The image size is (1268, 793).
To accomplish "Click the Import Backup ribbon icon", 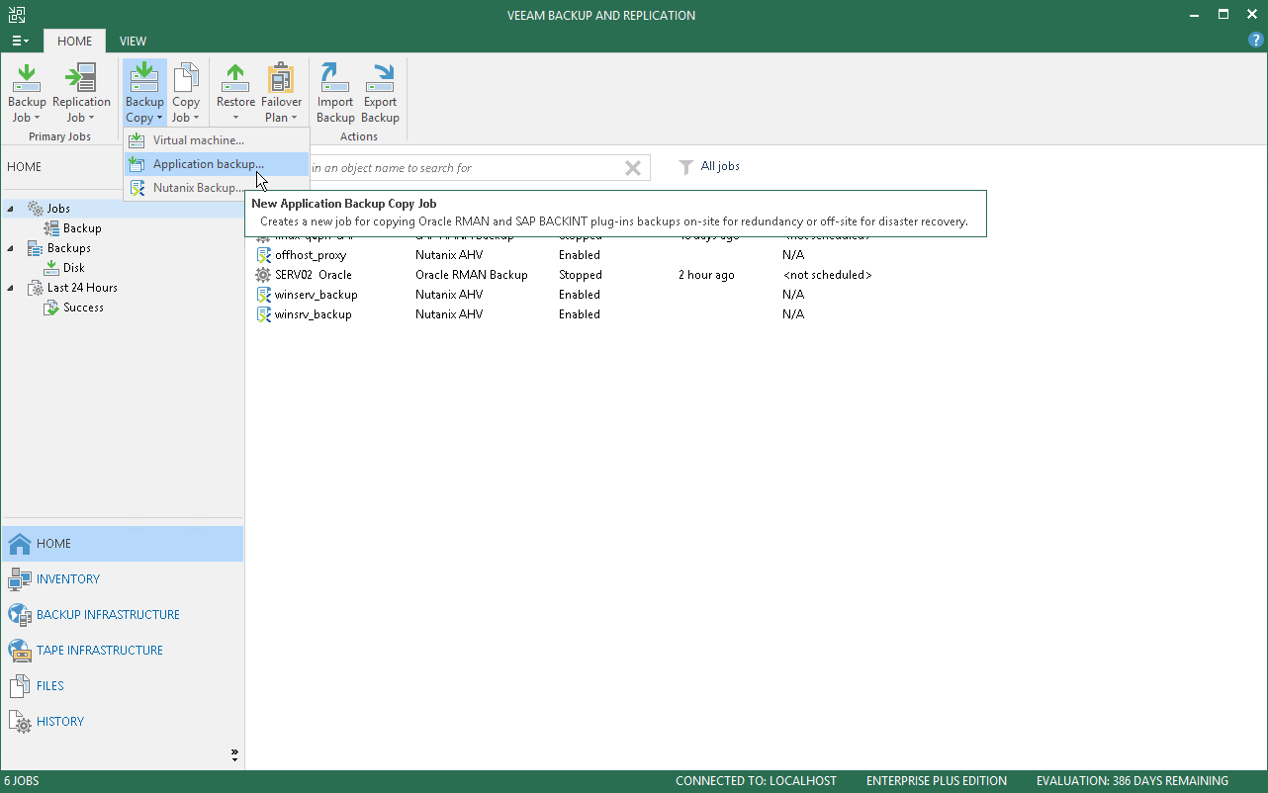I will coord(335,78).
